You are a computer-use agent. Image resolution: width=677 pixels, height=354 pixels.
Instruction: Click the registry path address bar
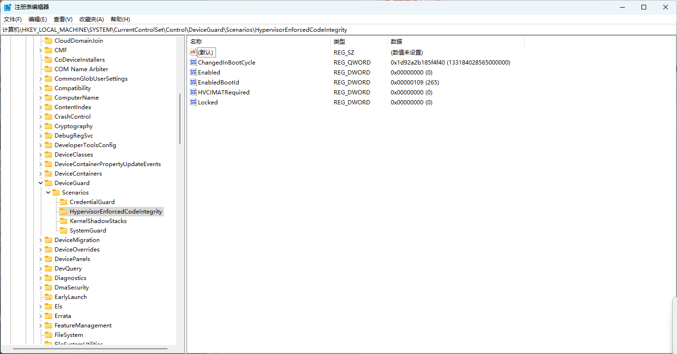338,29
